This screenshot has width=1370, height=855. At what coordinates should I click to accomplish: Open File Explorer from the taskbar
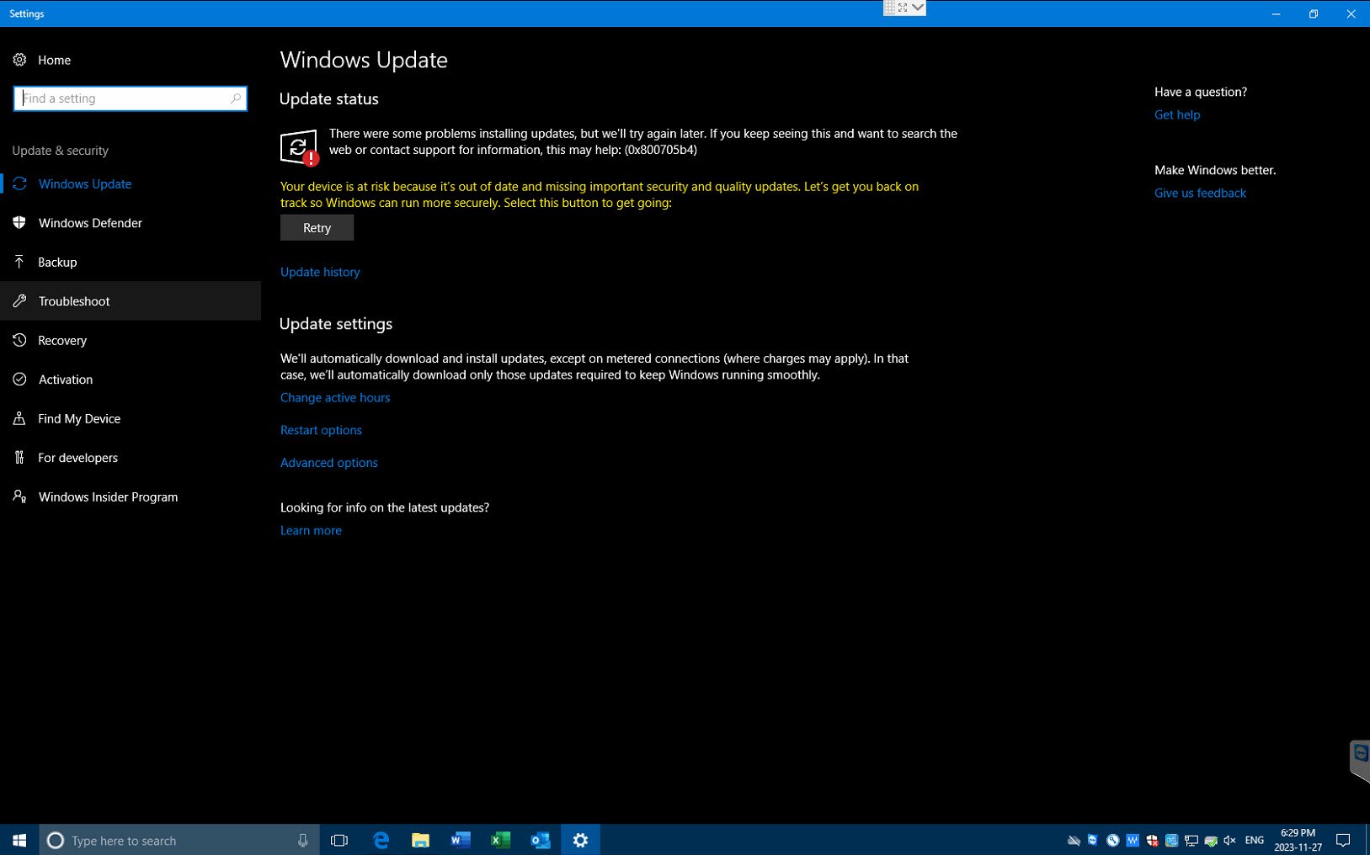420,840
